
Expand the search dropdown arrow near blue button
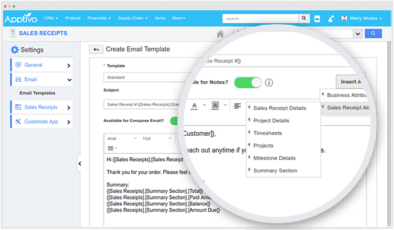pos(358,33)
